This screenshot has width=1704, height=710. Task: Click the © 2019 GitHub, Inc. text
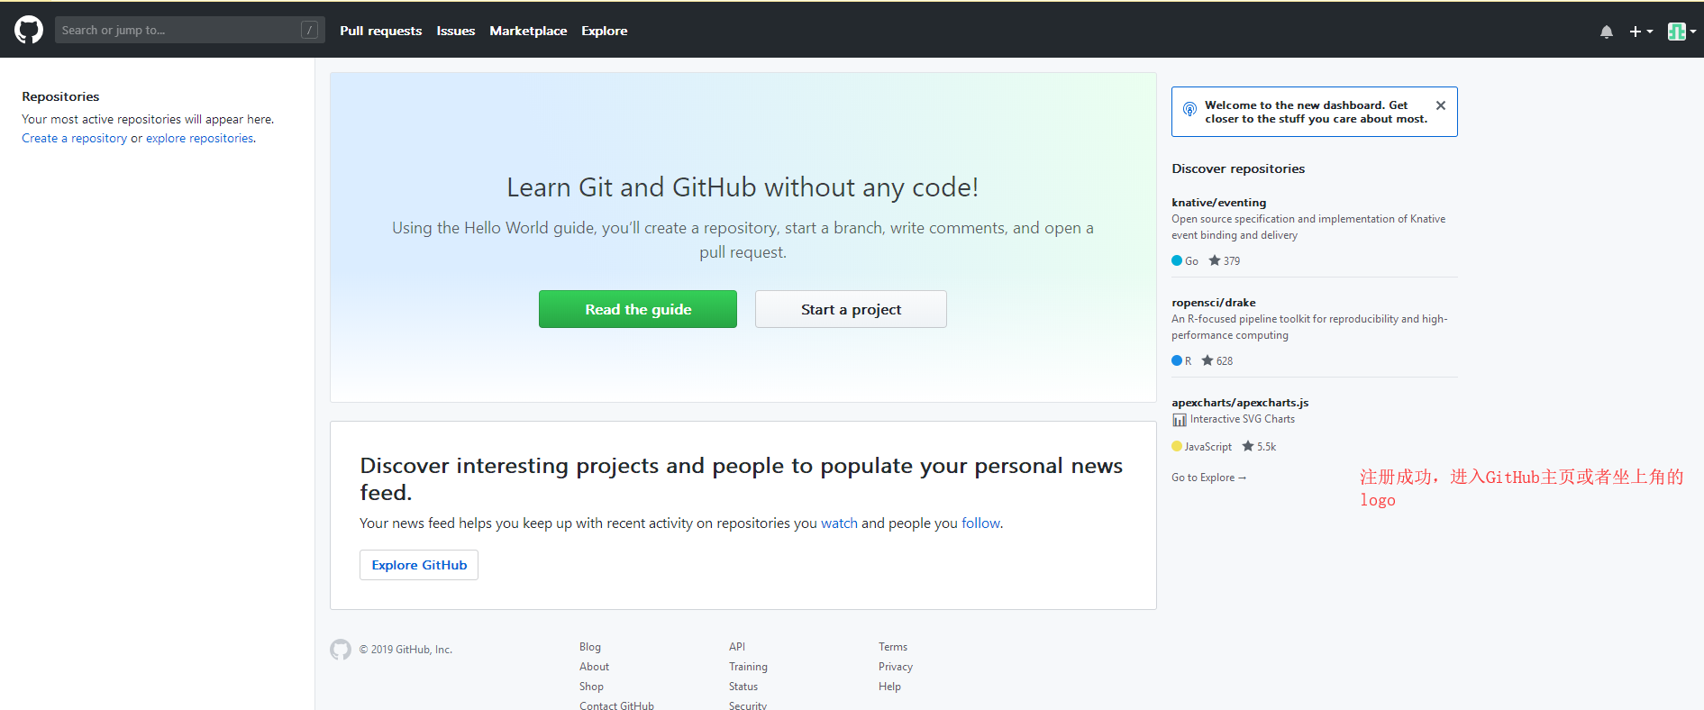click(405, 650)
